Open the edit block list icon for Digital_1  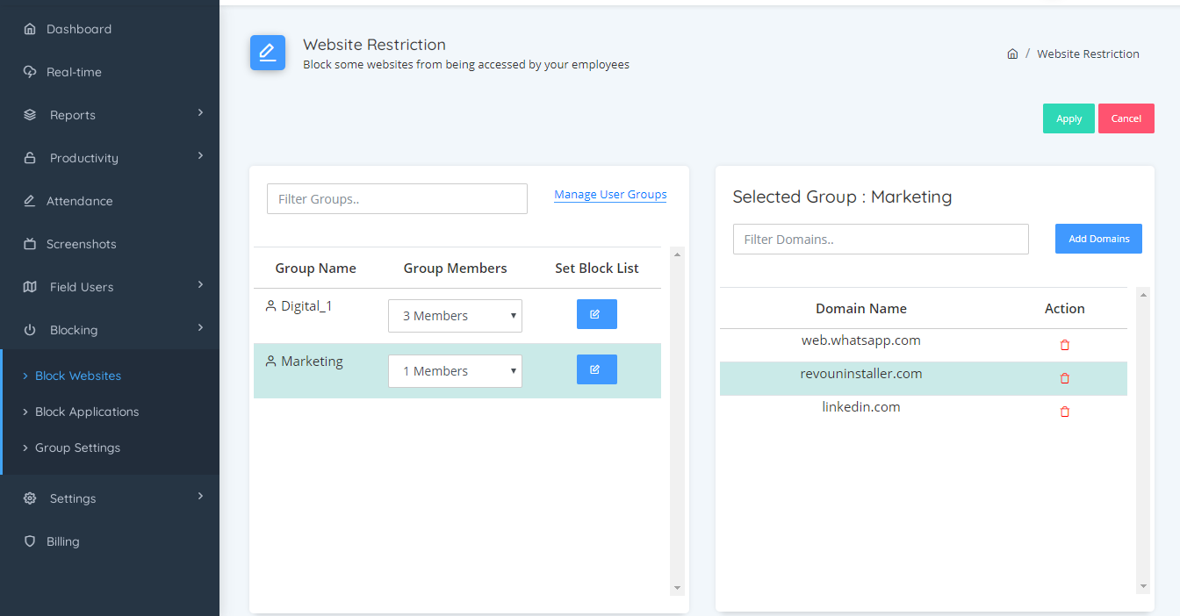click(x=596, y=314)
